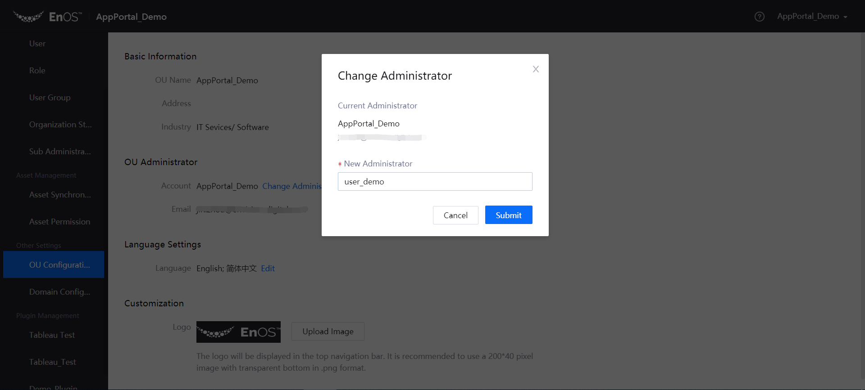Navigate to Sub Administrator section

click(60, 152)
